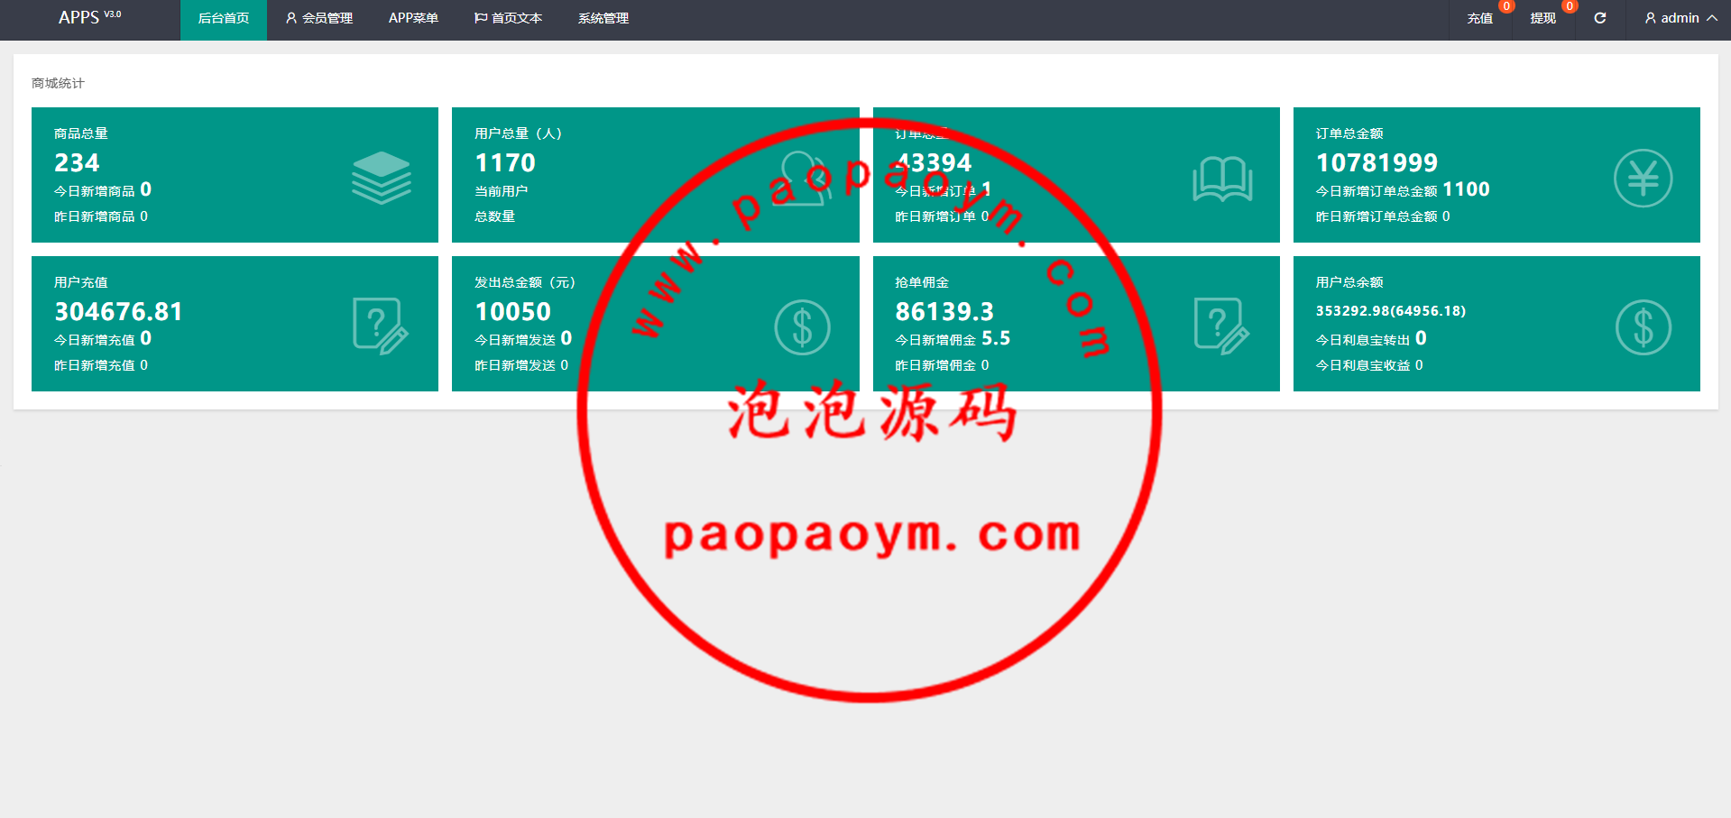
Task: Click the dollar icon in 用户总余额 card
Action: (1642, 326)
